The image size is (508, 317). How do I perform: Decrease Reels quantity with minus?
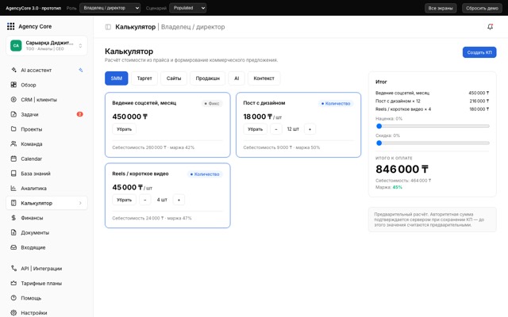click(x=145, y=200)
